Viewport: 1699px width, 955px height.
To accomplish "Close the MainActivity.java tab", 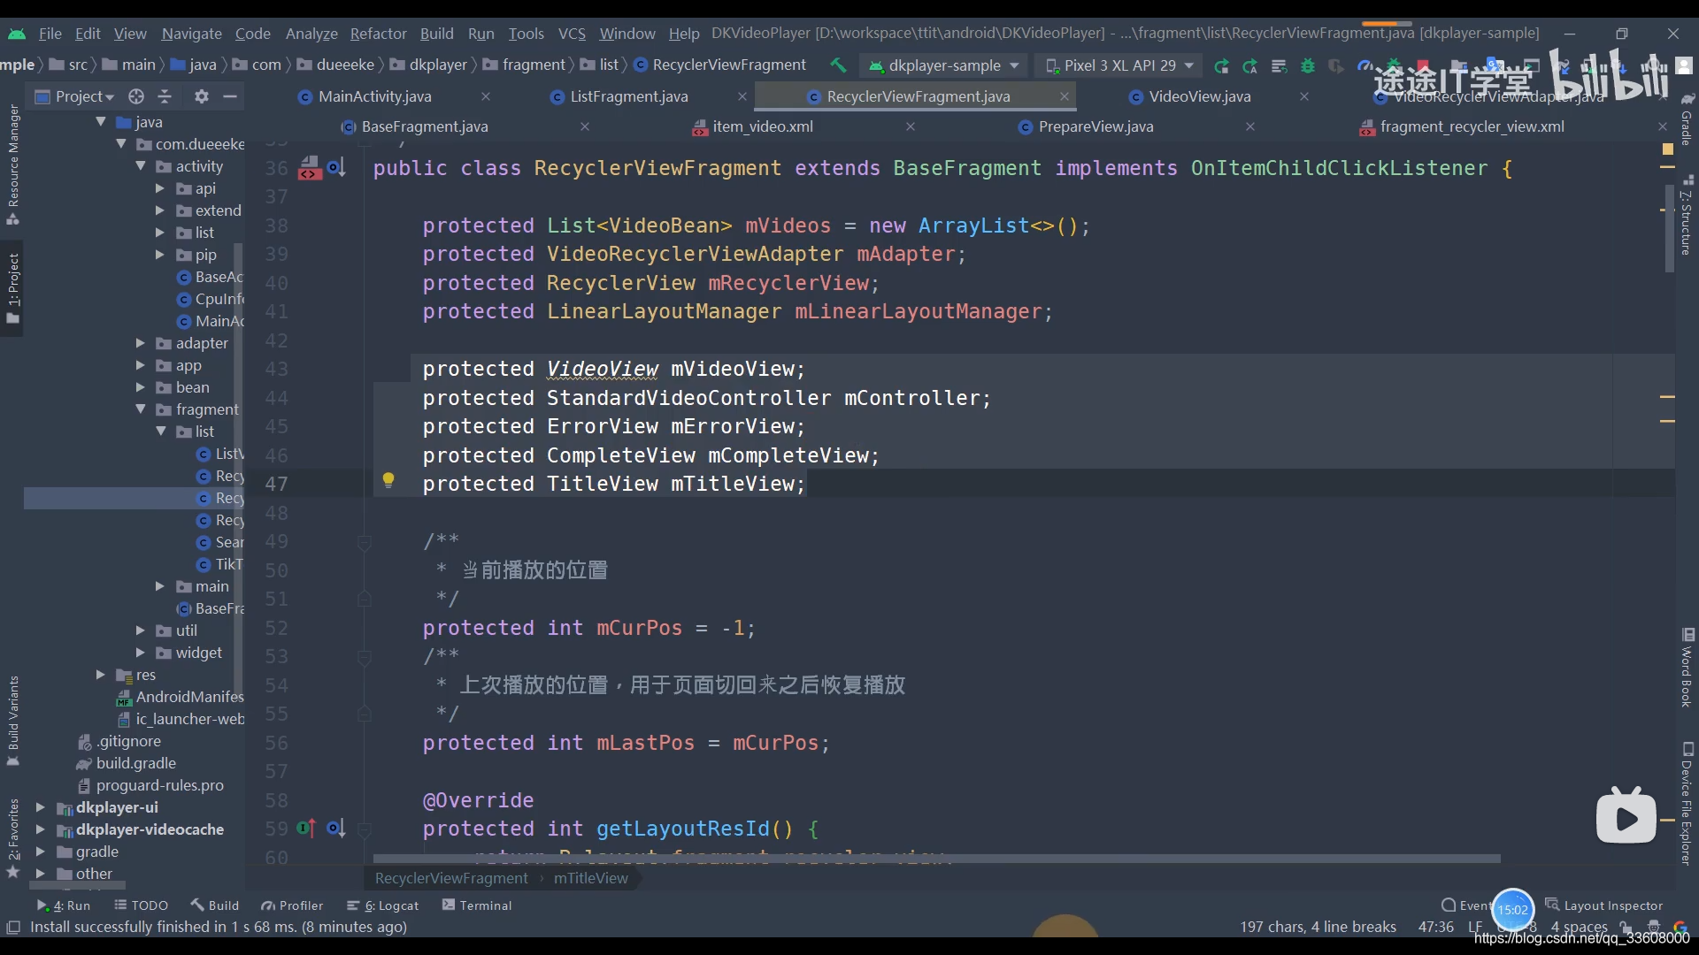I will click(486, 96).
